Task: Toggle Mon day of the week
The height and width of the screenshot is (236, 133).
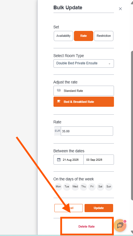Action: coord(58,187)
